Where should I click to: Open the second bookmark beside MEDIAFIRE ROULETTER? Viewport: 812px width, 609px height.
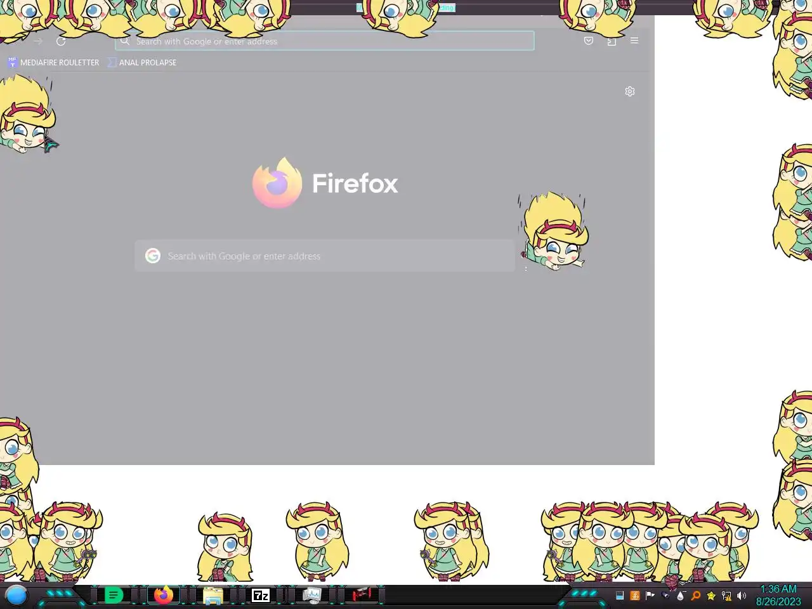tap(142, 62)
